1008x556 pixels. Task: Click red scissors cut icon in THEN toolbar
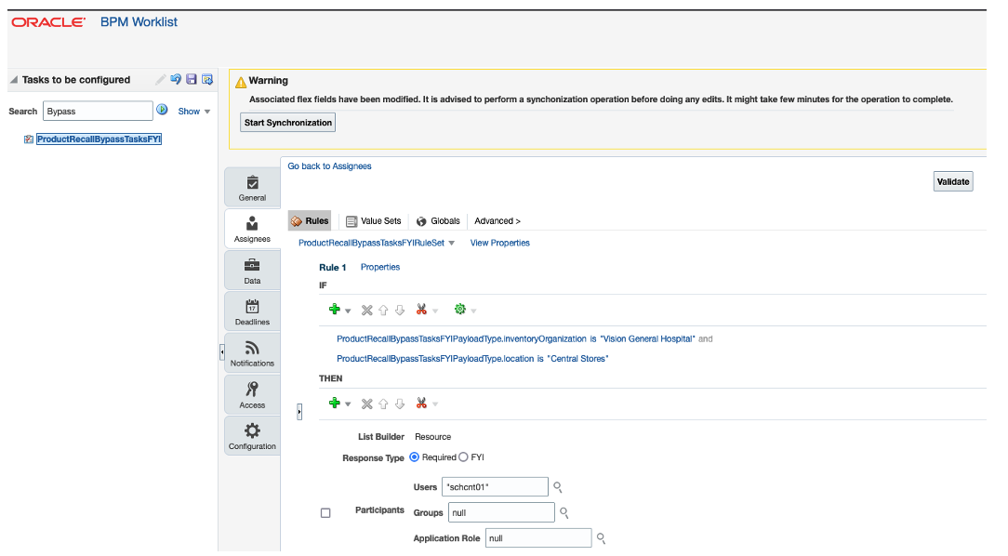422,403
